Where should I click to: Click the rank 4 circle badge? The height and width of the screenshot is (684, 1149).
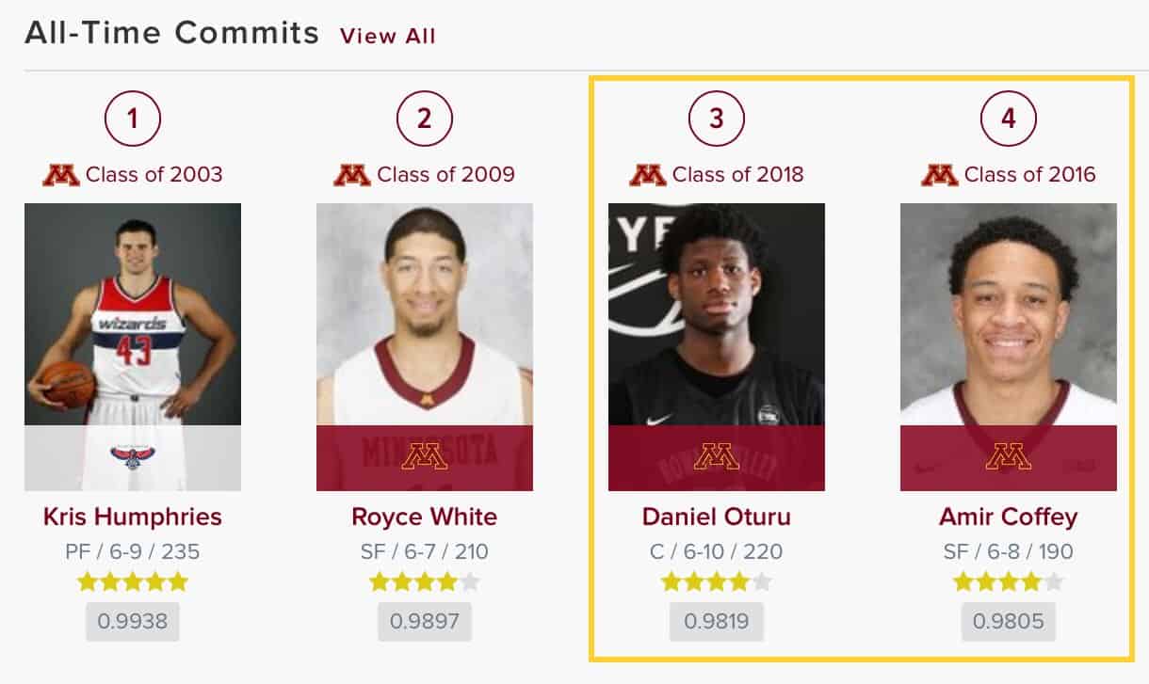click(1009, 119)
